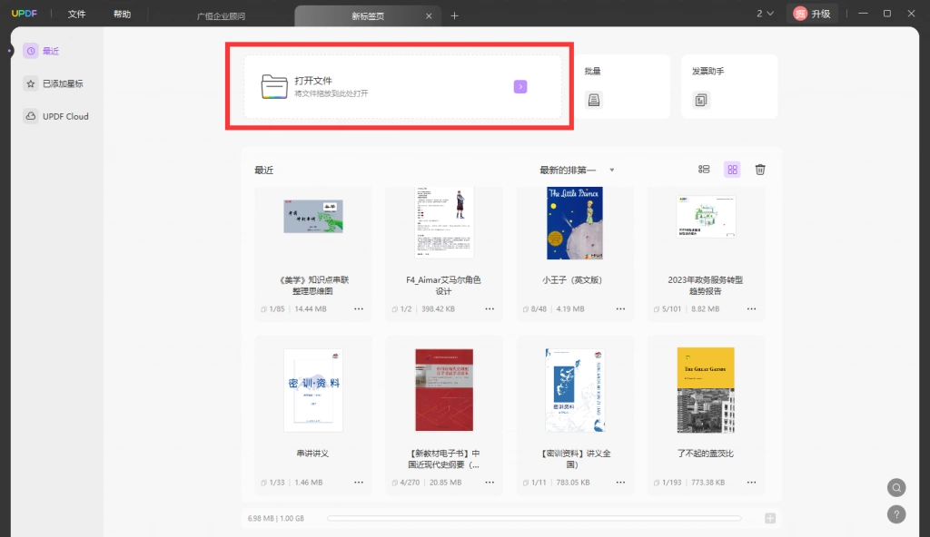Switch to the 广恒企业顾问 tab
The image size is (930, 537).
tap(221, 16)
